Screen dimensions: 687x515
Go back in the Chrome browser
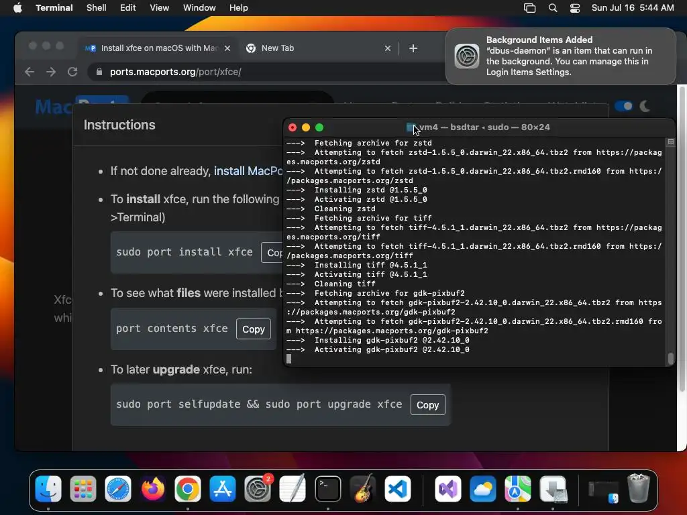[30, 72]
